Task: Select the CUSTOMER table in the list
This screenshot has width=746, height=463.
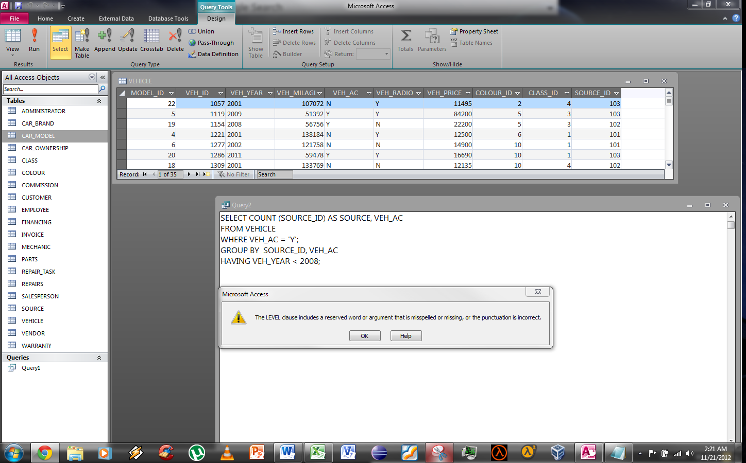Action: point(37,198)
